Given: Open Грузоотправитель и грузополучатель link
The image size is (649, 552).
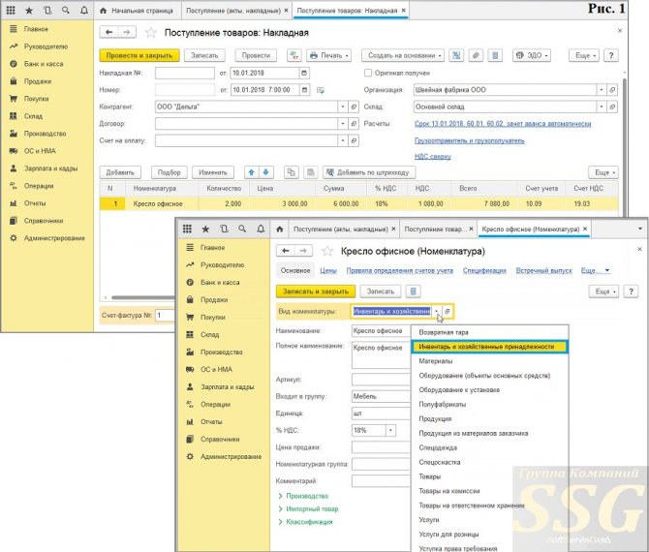Looking at the screenshot, I should coord(470,140).
